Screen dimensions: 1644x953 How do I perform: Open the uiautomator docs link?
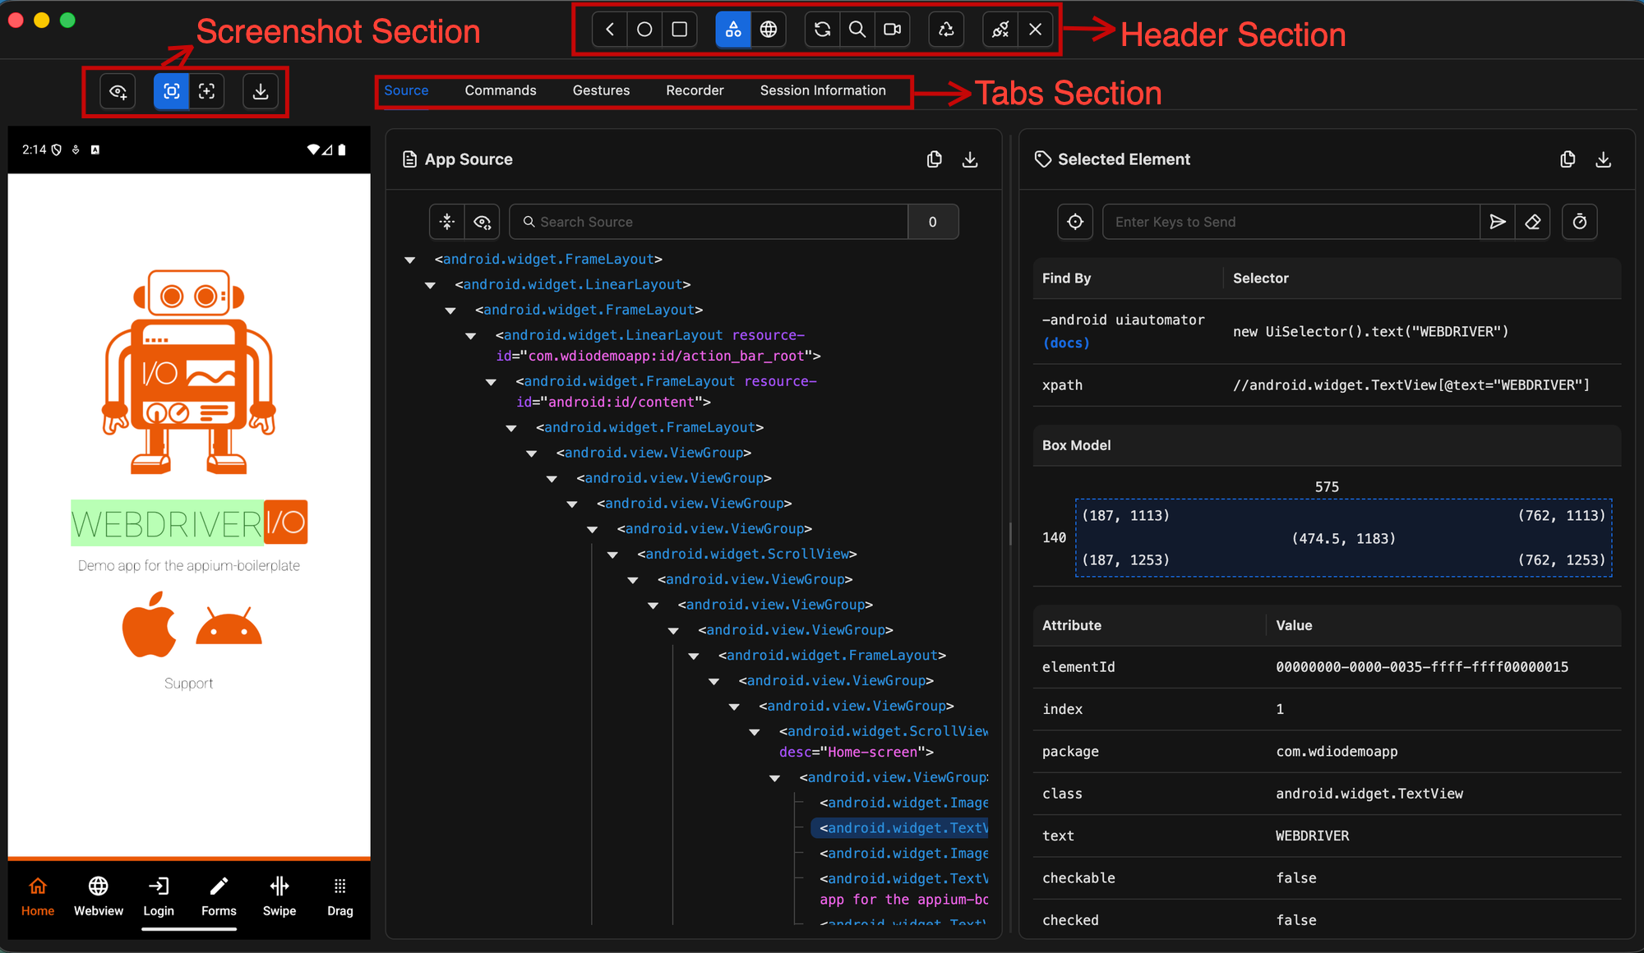coord(1065,343)
